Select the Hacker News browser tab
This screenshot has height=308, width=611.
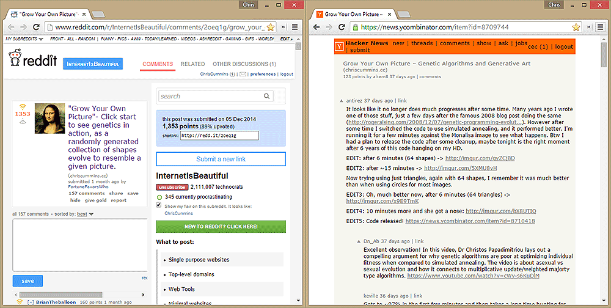(354, 15)
